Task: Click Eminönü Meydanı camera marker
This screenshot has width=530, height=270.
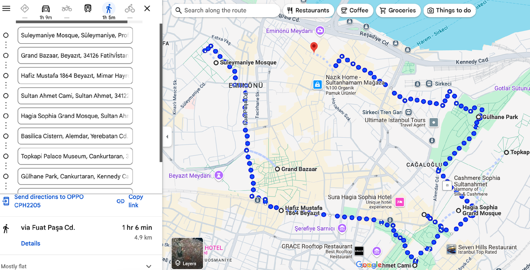Action: point(320,31)
